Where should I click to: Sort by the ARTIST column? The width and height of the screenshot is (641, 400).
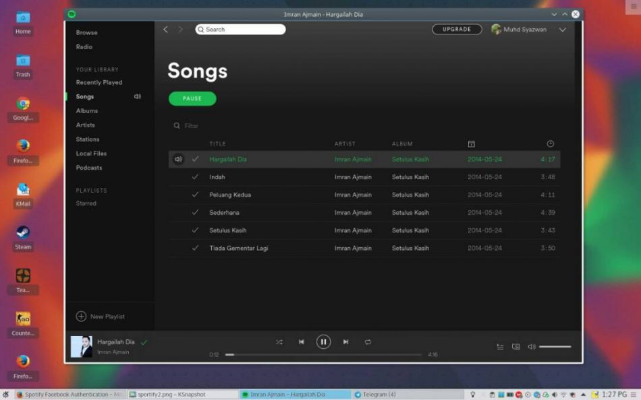[x=345, y=143]
